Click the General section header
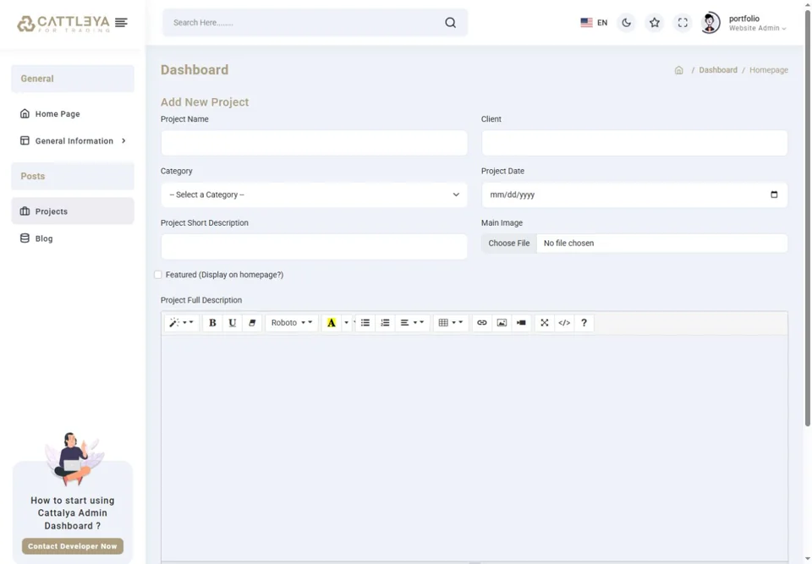This screenshot has width=812, height=564. (x=73, y=79)
